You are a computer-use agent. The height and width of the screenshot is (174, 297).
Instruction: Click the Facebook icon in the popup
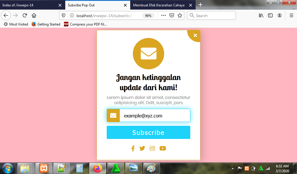click(x=133, y=148)
